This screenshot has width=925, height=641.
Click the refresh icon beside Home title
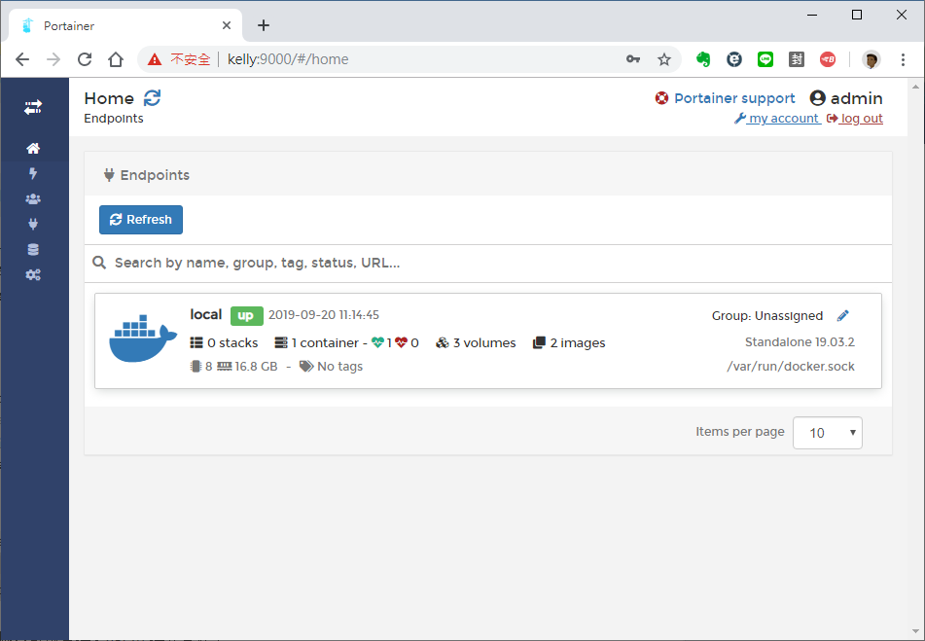(x=152, y=98)
